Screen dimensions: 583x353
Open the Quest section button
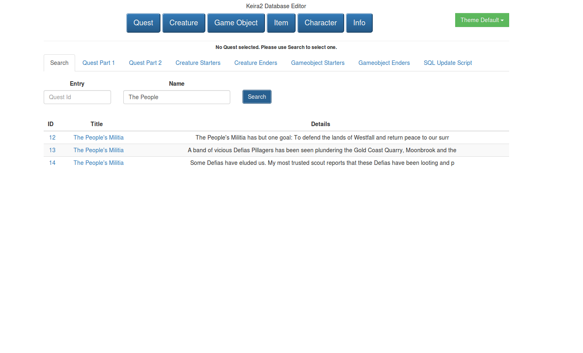pos(143,23)
